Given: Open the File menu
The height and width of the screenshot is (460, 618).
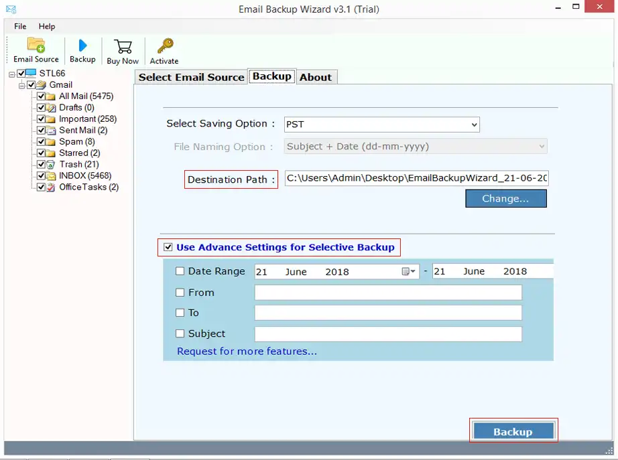Looking at the screenshot, I should 20,26.
